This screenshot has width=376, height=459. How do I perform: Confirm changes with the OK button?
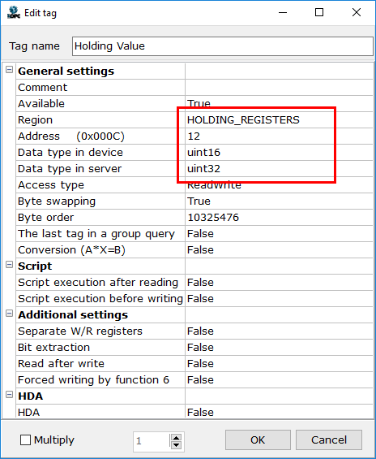(258, 440)
